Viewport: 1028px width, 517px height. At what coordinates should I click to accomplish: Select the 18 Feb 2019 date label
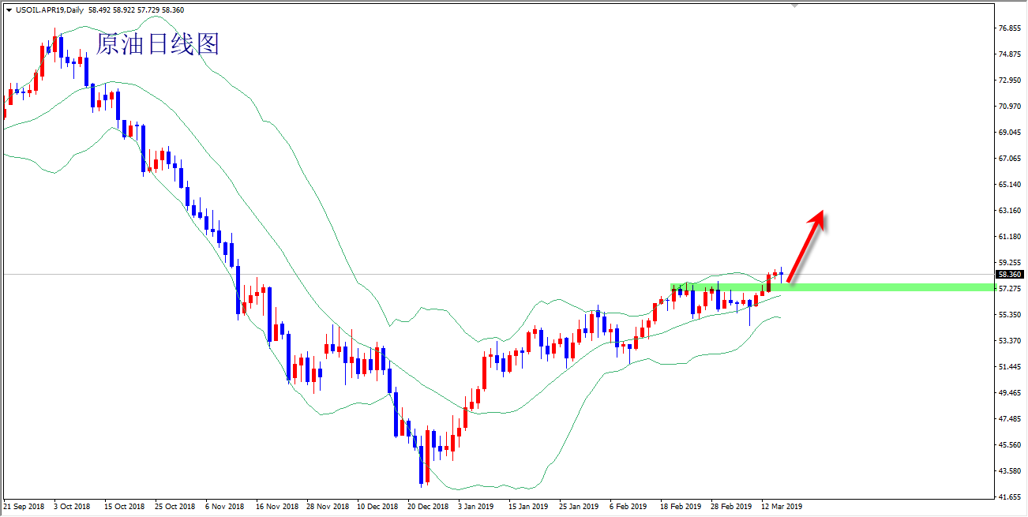(681, 506)
